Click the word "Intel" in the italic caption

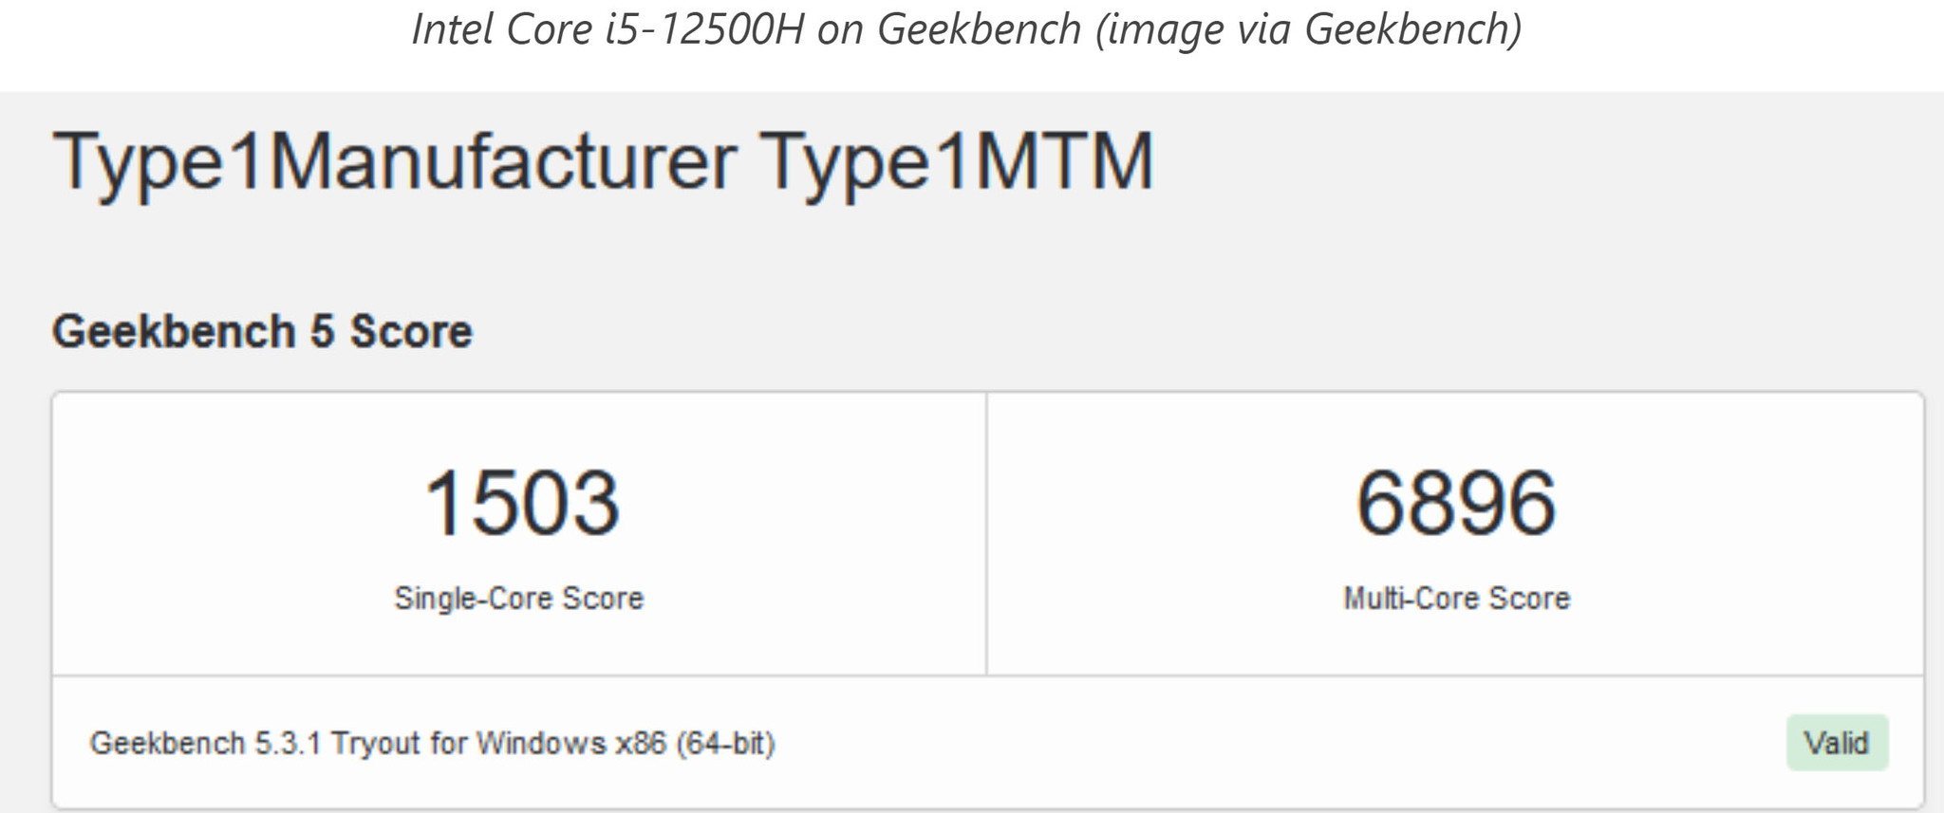coord(454,29)
